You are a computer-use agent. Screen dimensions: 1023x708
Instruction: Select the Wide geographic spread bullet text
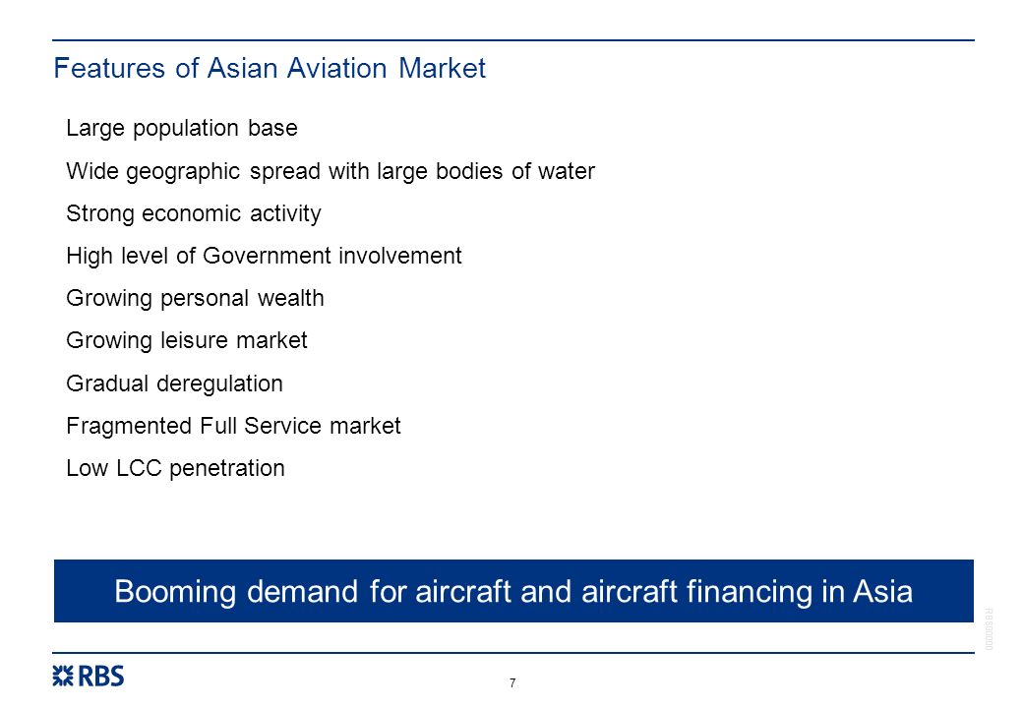click(x=331, y=171)
